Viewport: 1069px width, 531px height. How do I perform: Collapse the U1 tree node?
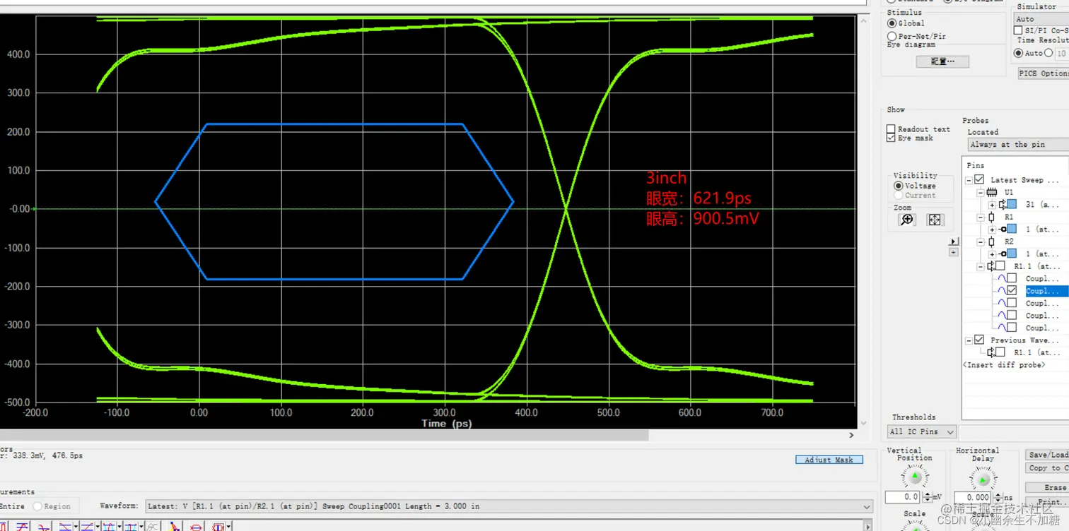tap(981, 192)
